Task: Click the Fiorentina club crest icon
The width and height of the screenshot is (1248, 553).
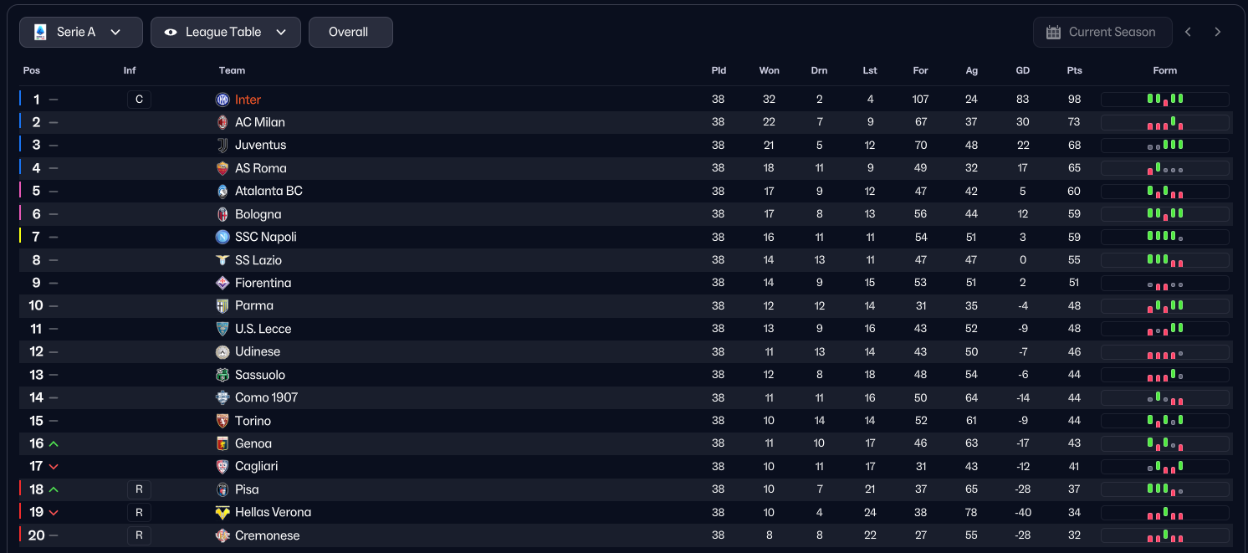Action: point(222,283)
